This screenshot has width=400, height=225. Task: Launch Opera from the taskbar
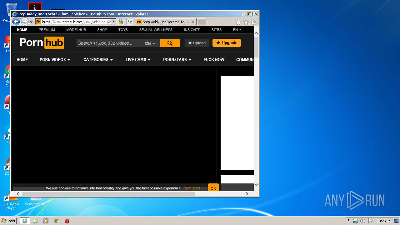(x=67, y=221)
